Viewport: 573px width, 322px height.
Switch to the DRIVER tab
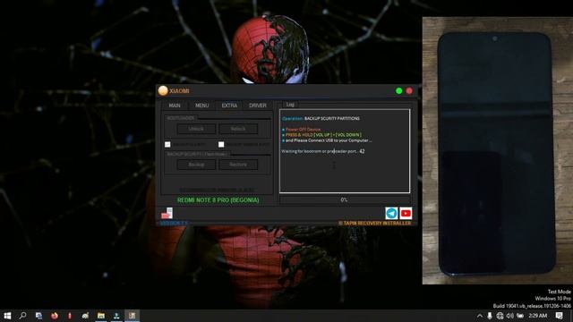tap(258, 106)
